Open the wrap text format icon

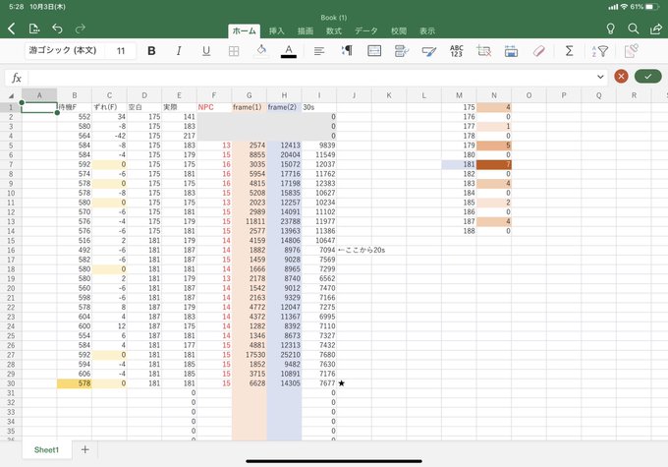(x=402, y=51)
